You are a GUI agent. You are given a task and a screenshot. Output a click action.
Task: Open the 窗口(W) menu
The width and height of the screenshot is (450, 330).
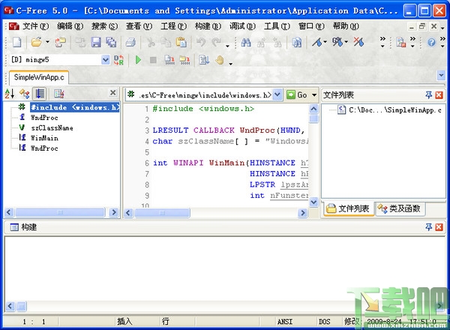coord(311,26)
